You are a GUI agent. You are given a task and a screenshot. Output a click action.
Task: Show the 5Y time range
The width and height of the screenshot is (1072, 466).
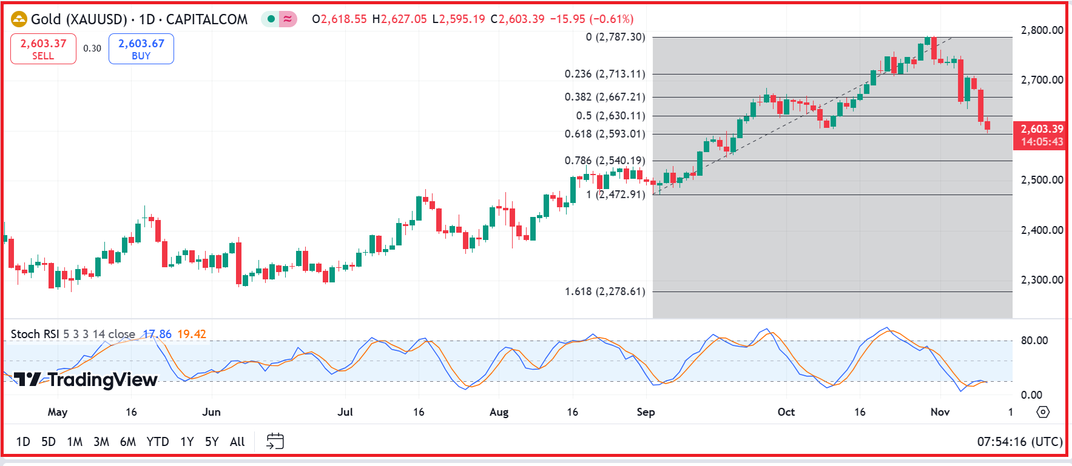coord(212,442)
